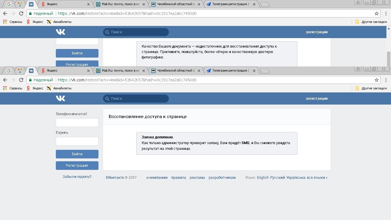Show все языки list in footer
391x220 pixels.
(317, 178)
